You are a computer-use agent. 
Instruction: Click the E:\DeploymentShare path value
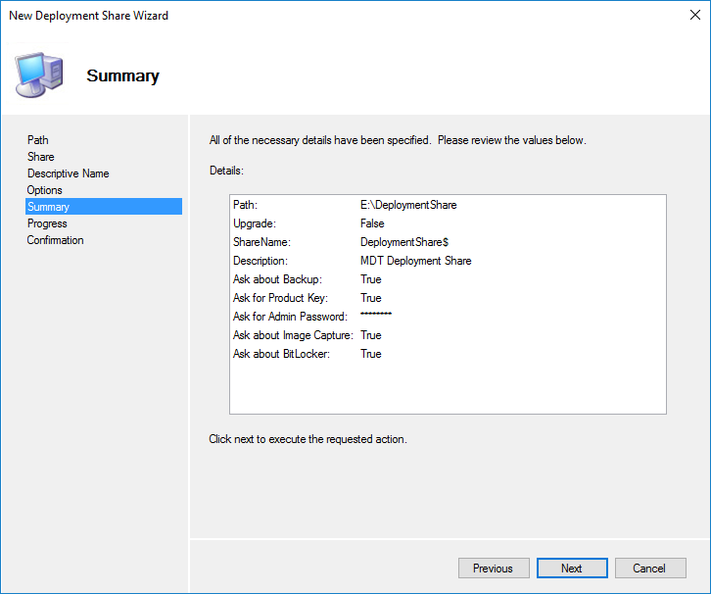coord(408,205)
